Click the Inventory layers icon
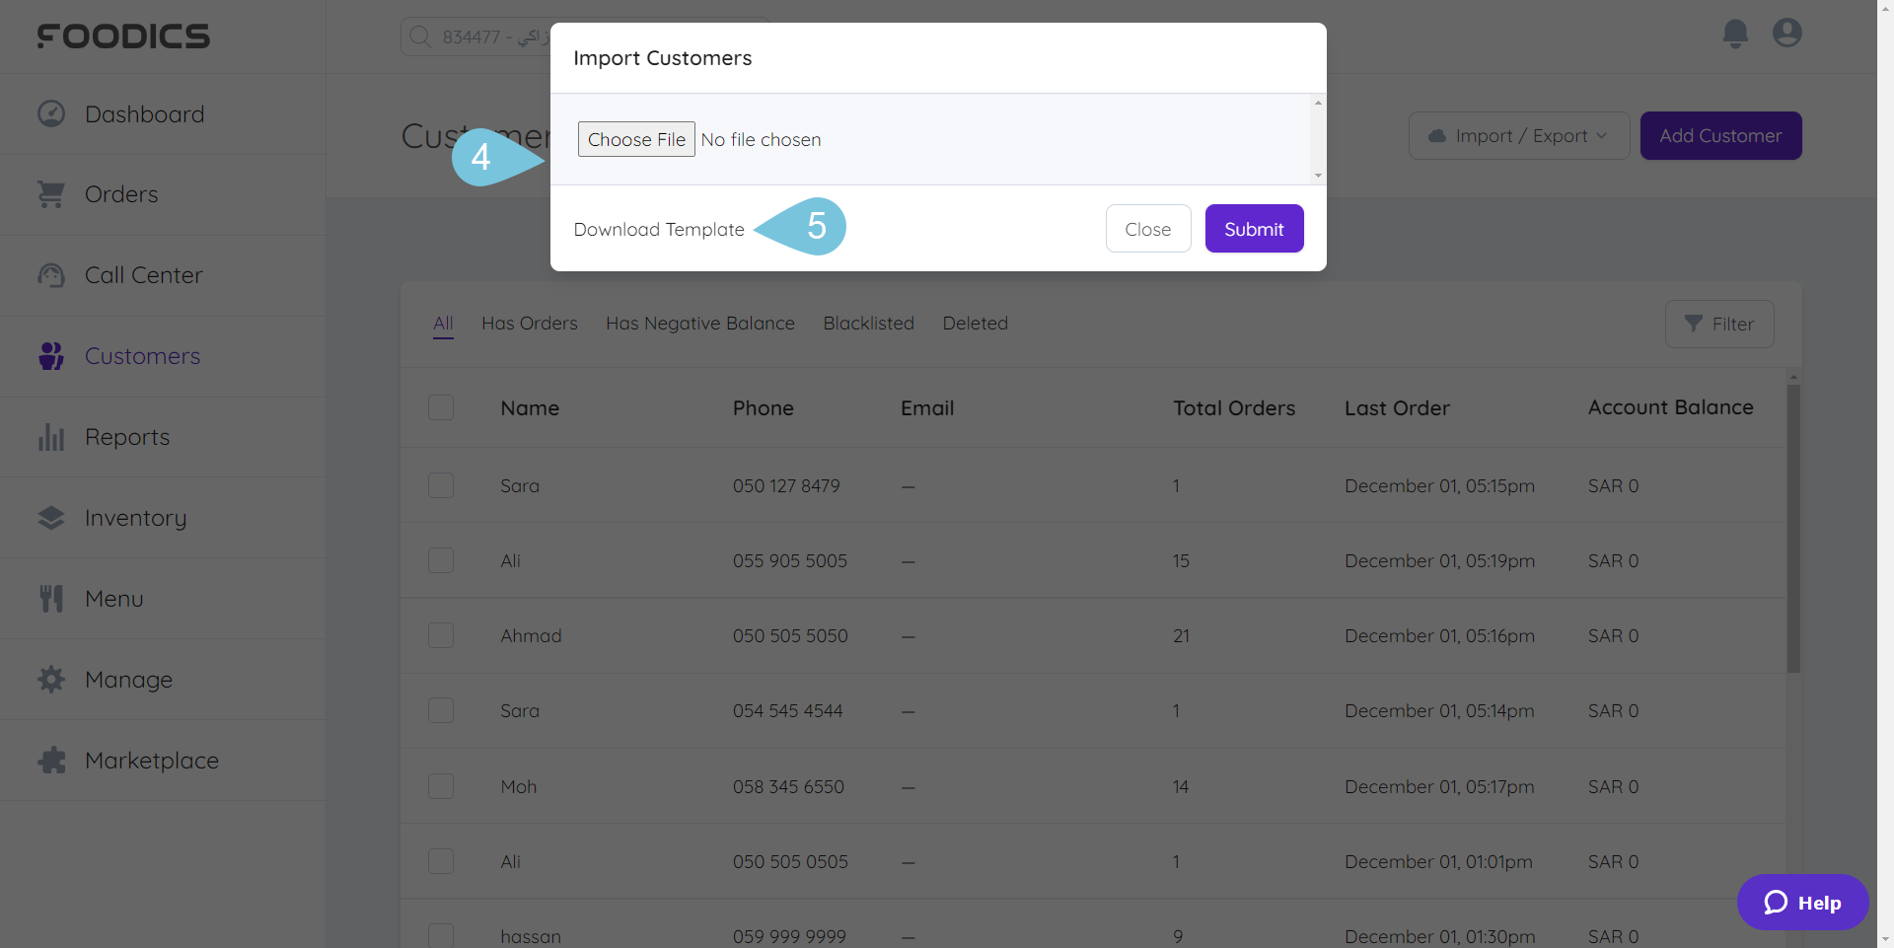The width and height of the screenshot is (1894, 948). pos(50,517)
